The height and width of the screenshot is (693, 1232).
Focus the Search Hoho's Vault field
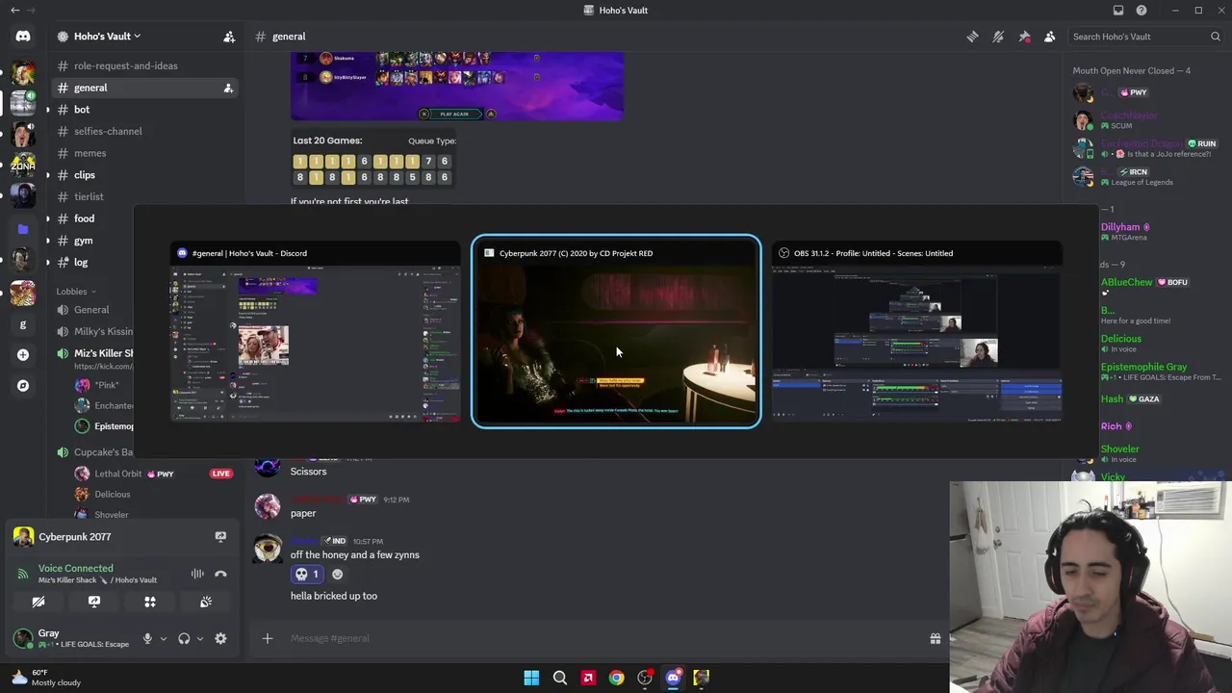pos(1145,37)
